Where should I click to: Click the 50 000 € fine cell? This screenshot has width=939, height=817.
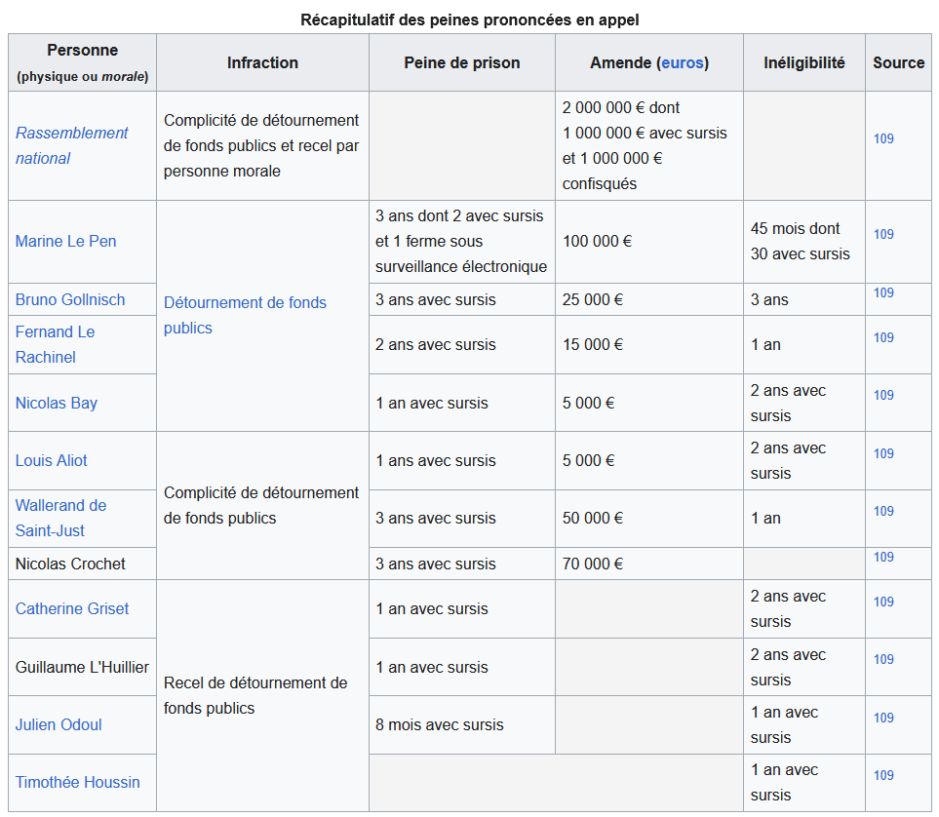[649, 518]
